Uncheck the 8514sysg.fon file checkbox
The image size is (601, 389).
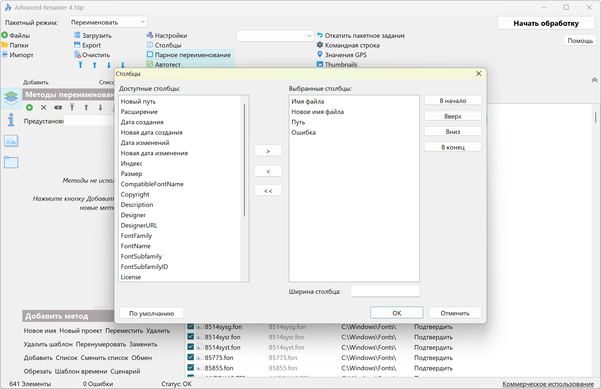click(191, 326)
